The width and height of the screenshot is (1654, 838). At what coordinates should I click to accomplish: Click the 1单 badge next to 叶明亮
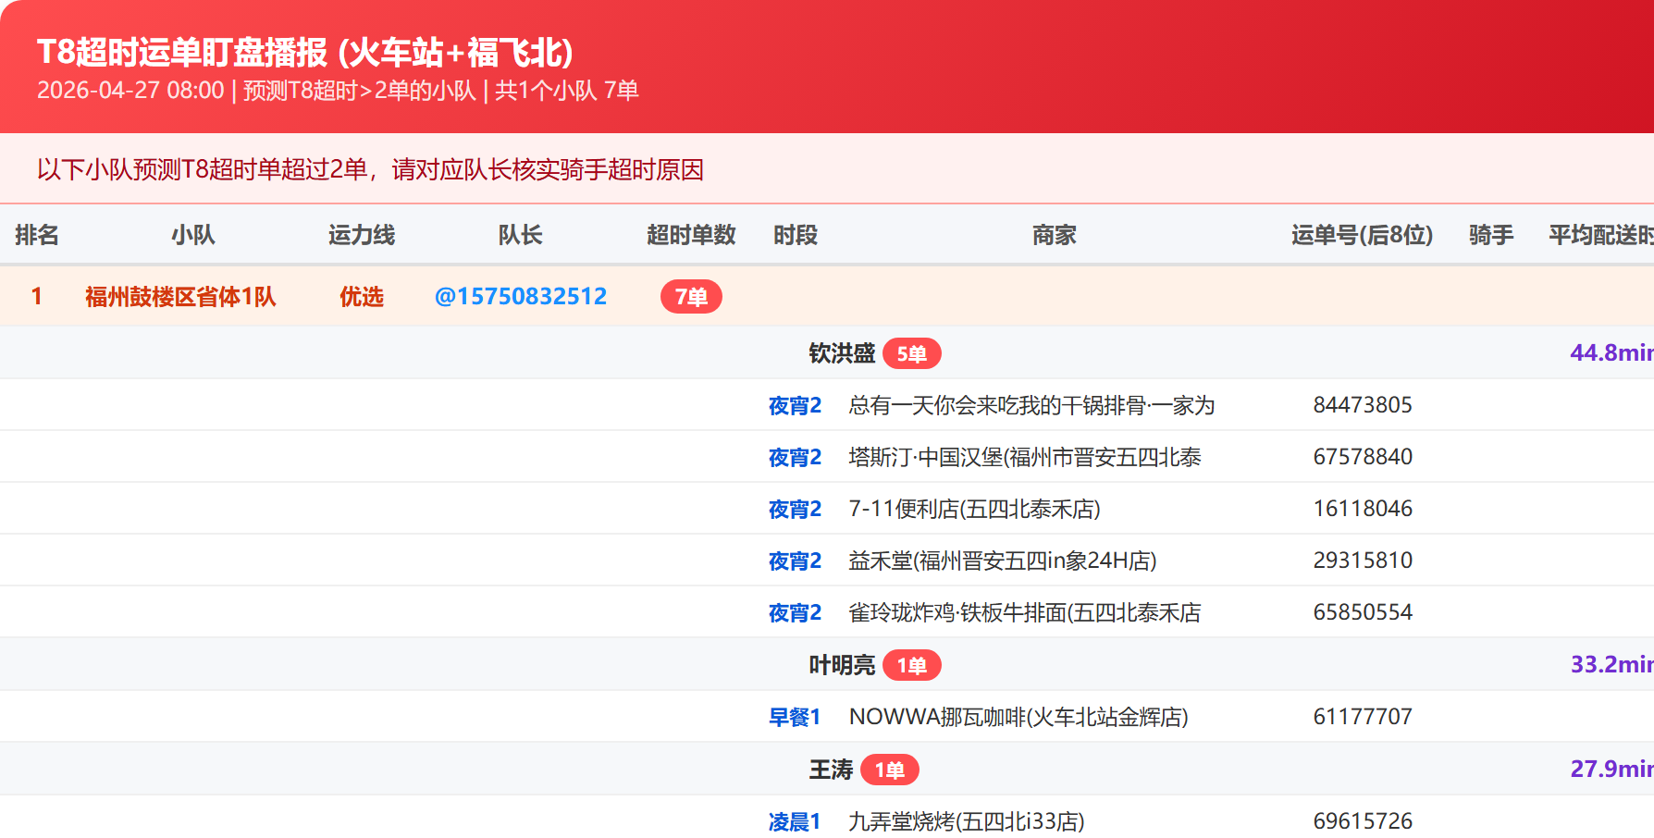click(911, 665)
